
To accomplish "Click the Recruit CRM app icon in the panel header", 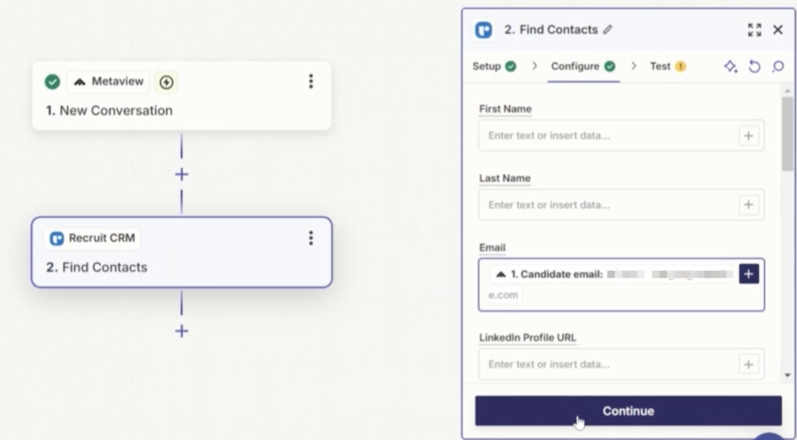I will (483, 30).
